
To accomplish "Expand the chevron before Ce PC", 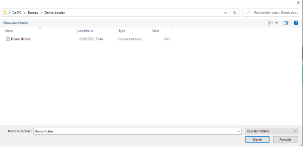I will point(9,13).
